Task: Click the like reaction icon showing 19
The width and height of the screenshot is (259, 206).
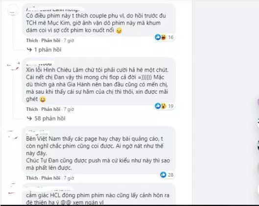Action: [x=158, y=106]
